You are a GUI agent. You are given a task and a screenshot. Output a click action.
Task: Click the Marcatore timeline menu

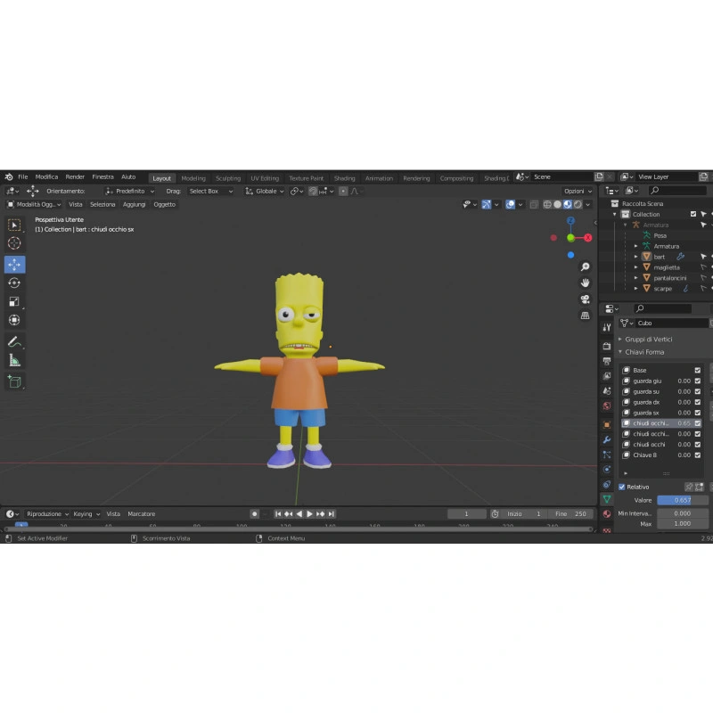coord(142,514)
